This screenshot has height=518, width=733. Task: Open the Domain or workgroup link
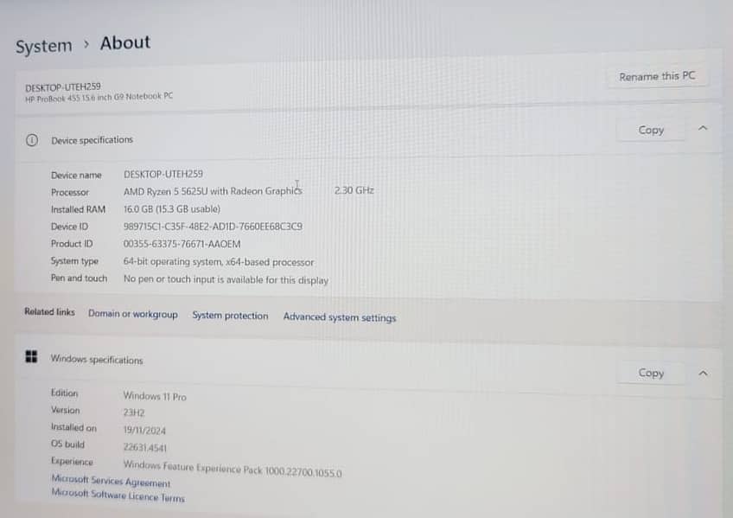pos(132,315)
